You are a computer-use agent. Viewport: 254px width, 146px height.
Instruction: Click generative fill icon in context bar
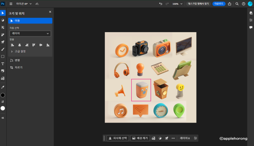[153, 138]
